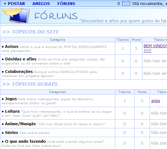Click the Séries description Fale sobre séries!
This screenshot has height=149, width=167.
coord(35,133)
